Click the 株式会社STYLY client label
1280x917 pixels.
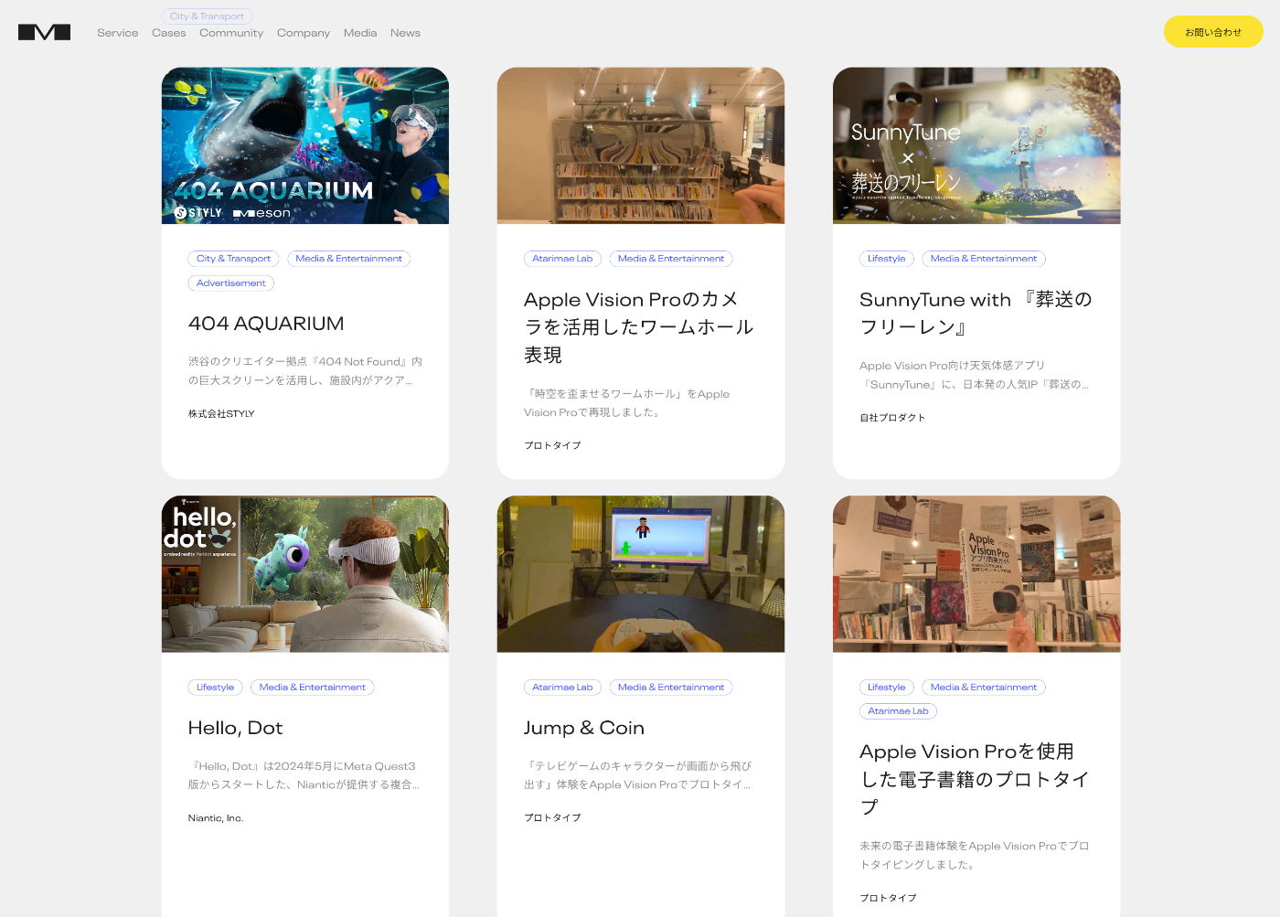point(221,414)
